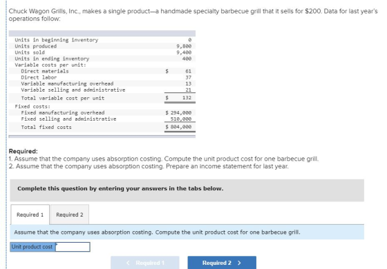Select the Fixed manufacturing overhead row

pos(102,112)
